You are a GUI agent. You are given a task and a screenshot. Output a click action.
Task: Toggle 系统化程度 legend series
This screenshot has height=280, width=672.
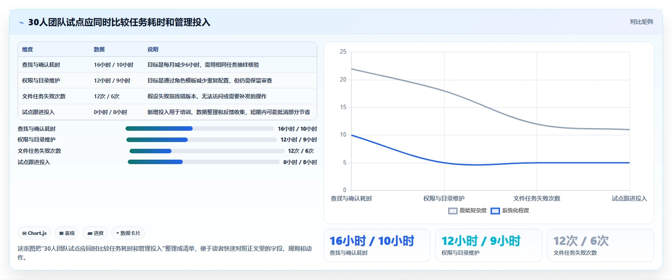click(510, 211)
